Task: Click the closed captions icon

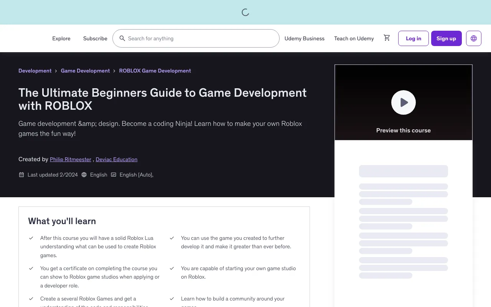Action: click(114, 175)
